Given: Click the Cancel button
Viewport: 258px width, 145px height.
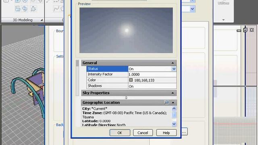Looking at the screenshot, I should click(x=143, y=133).
